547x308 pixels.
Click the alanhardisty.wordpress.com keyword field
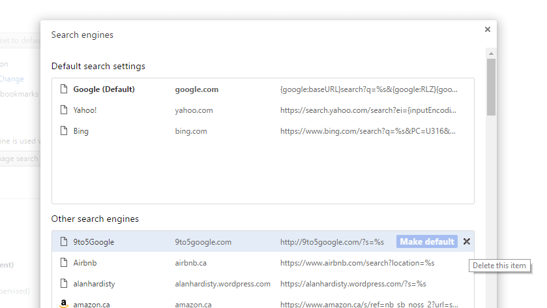coord(222,284)
